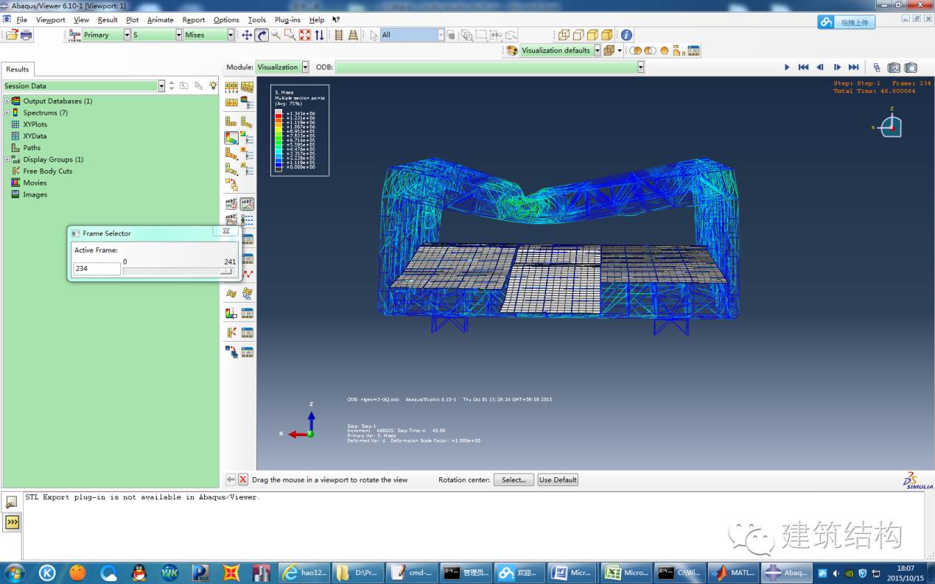Jump to the first frame

(x=803, y=67)
